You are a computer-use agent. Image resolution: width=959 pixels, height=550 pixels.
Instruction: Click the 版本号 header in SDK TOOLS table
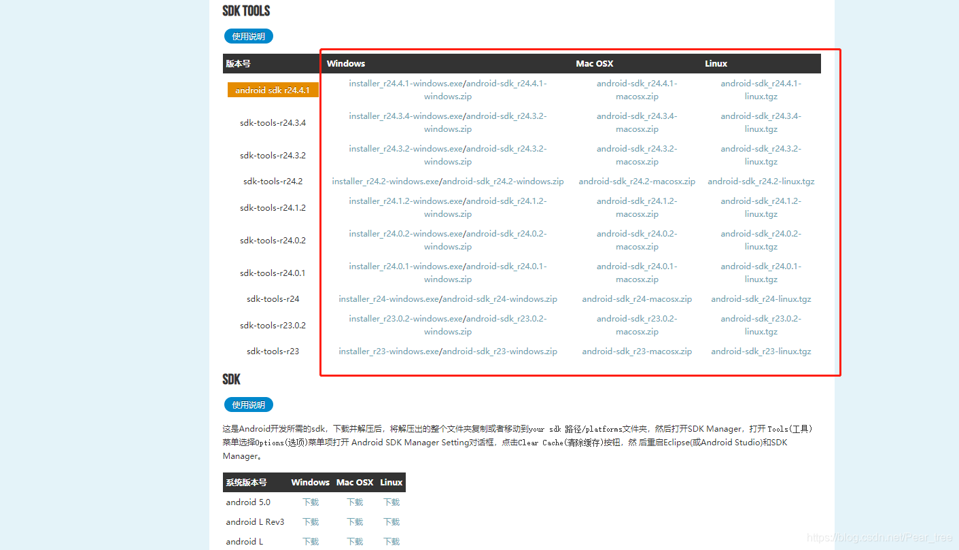point(238,63)
